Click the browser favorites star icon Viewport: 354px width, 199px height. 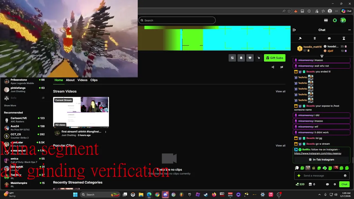[x=289, y=11]
